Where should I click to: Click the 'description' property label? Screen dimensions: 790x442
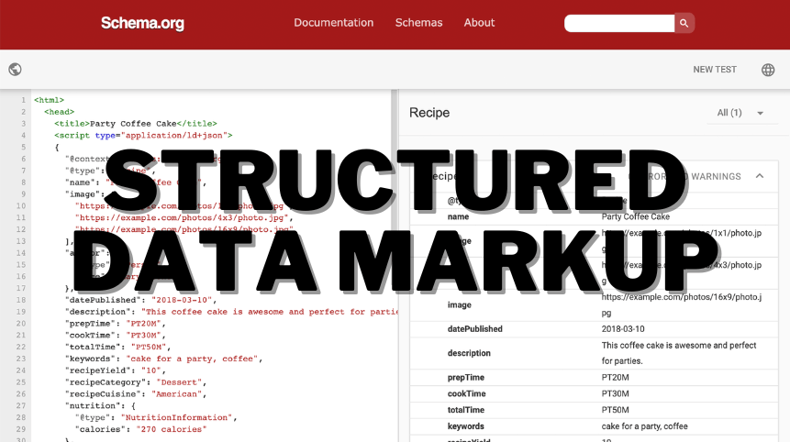[469, 353]
